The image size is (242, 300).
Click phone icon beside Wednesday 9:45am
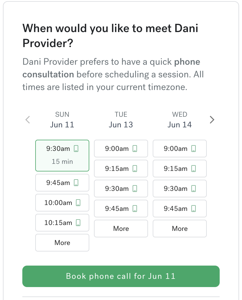point(194,209)
